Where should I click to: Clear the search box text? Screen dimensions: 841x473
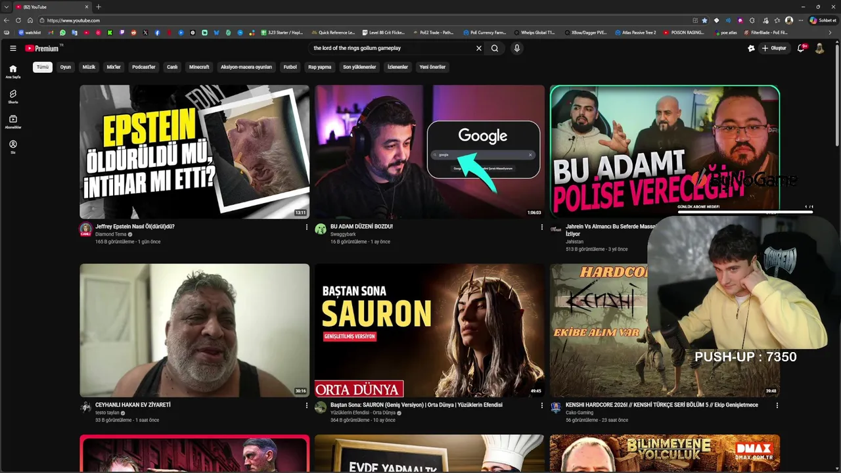click(478, 48)
